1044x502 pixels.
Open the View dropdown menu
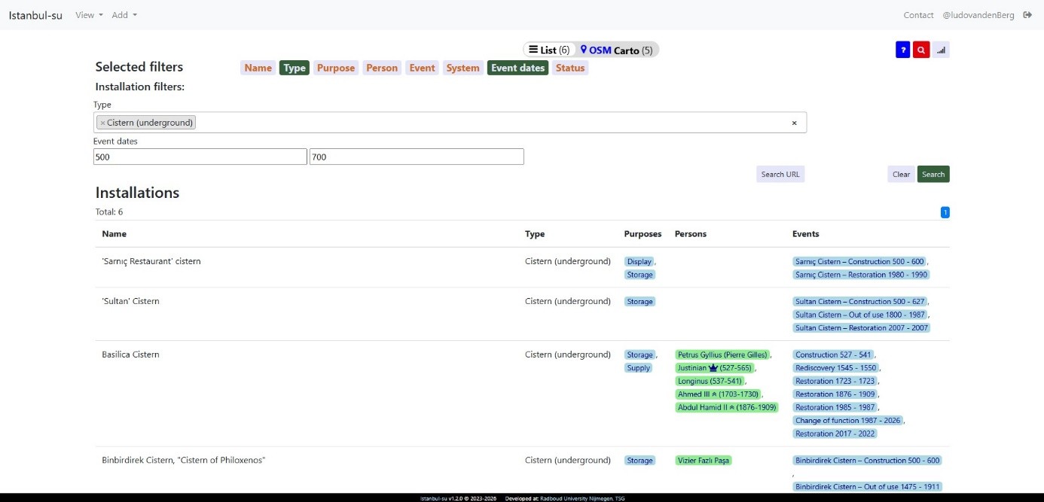(89, 15)
